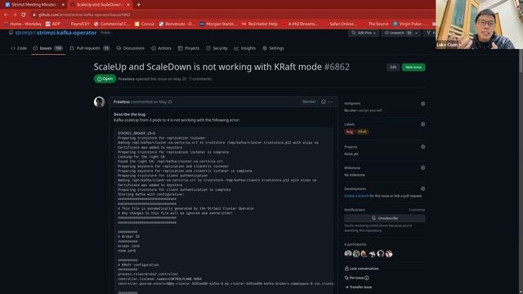Viewport: 523px width, 294px height.
Task: Click the Edit issue title button
Action: [393, 67]
